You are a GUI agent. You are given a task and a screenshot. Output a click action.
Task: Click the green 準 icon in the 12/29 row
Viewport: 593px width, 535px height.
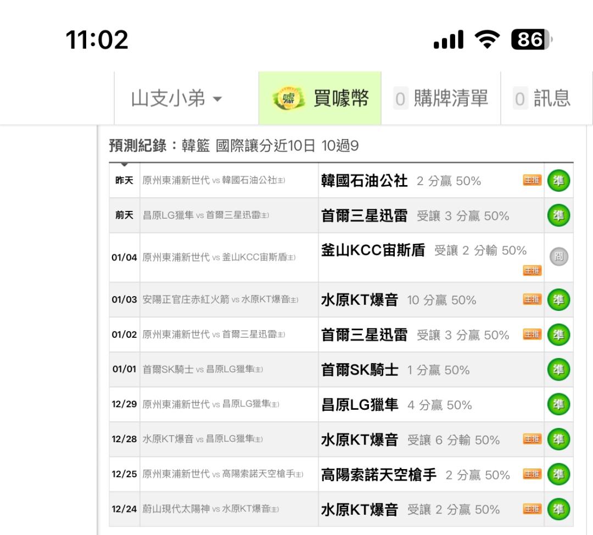(x=558, y=404)
